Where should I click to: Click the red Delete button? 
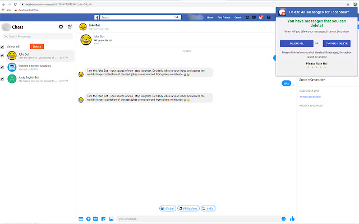(x=37, y=46)
